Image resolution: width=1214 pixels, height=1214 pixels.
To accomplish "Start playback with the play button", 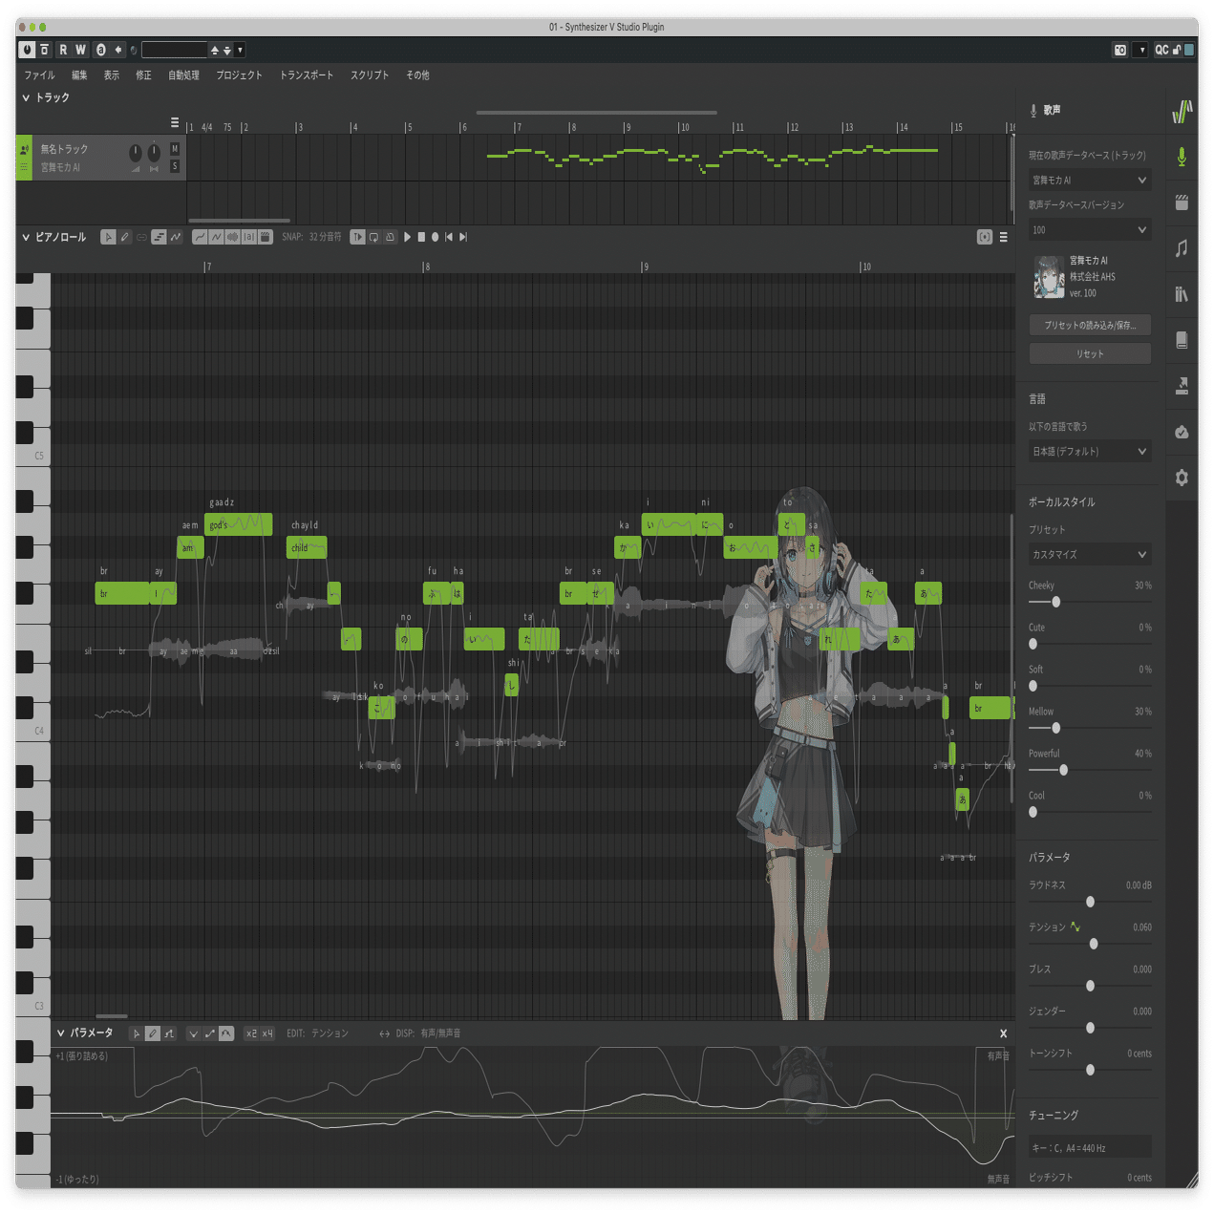I will coord(407,237).
